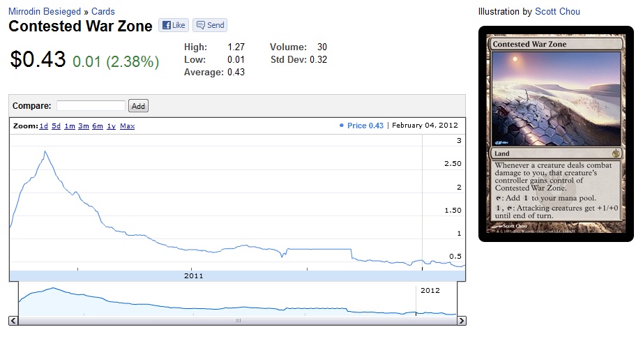Select the 3m zoom range
This screenshot has height=341, width=643.
(x=84, y=126)
